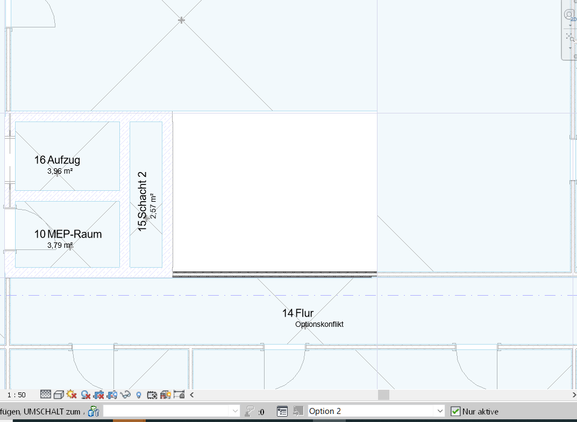577x422 pixels.
Task: Click the Visual Style cube icon
Action: click(59, 395)
